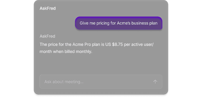Click the "Ask about meeting..." placeholder text
Image resolution: width=202 pixels, height=109 pixels.
(64, 82)
